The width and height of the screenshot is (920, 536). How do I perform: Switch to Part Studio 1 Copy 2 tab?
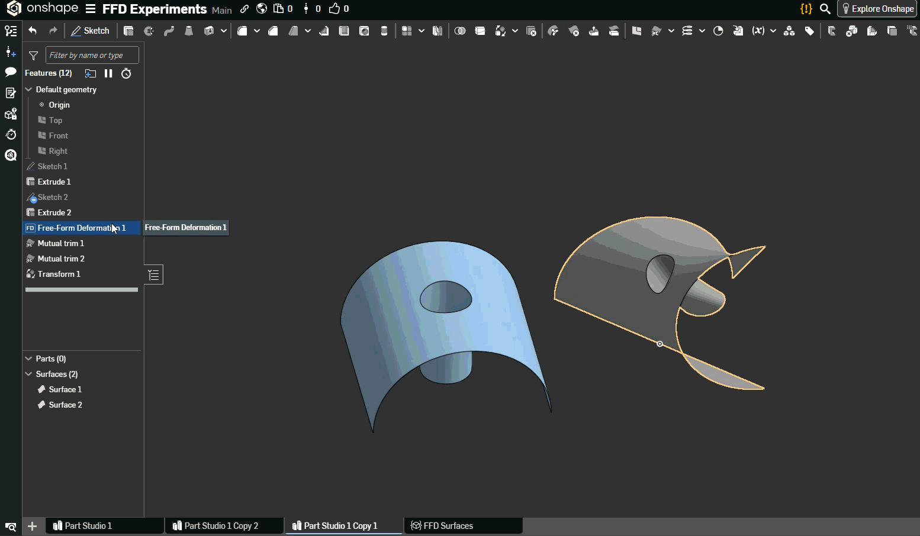[x=221, y=525]
